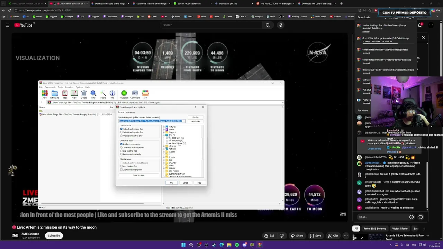Like the video with thumbs up
Viewport: 443px width, 249px height.
[269, 236]
